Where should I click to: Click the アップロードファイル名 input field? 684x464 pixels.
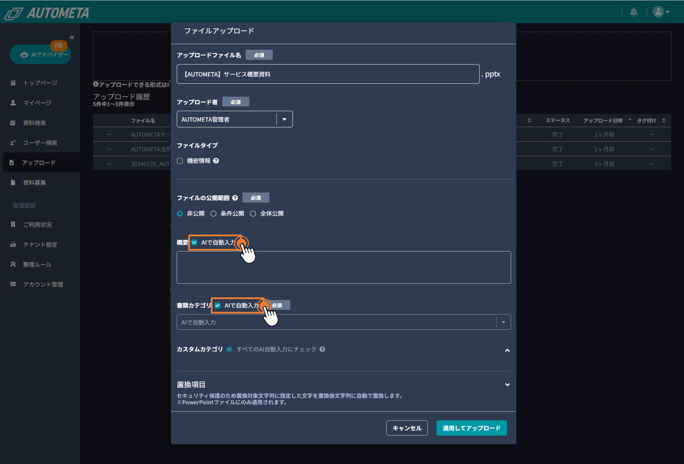(328, 74)
